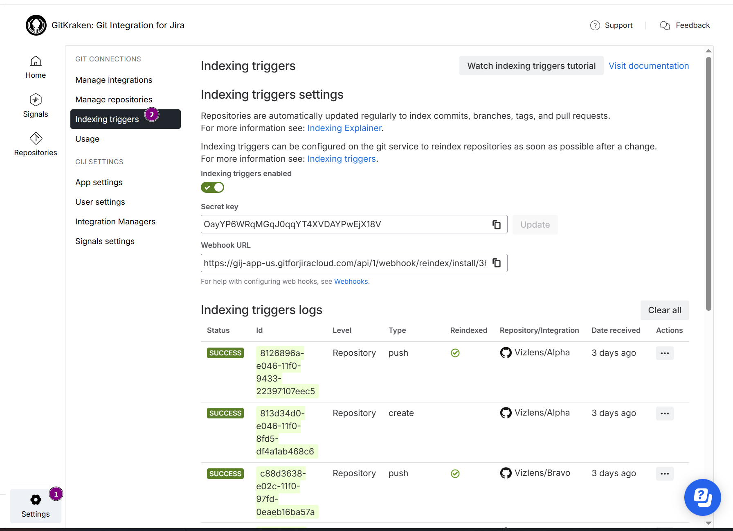Click the vertical scrollbar thumb
The image size is (733, 531).
(x=708, y=184)
